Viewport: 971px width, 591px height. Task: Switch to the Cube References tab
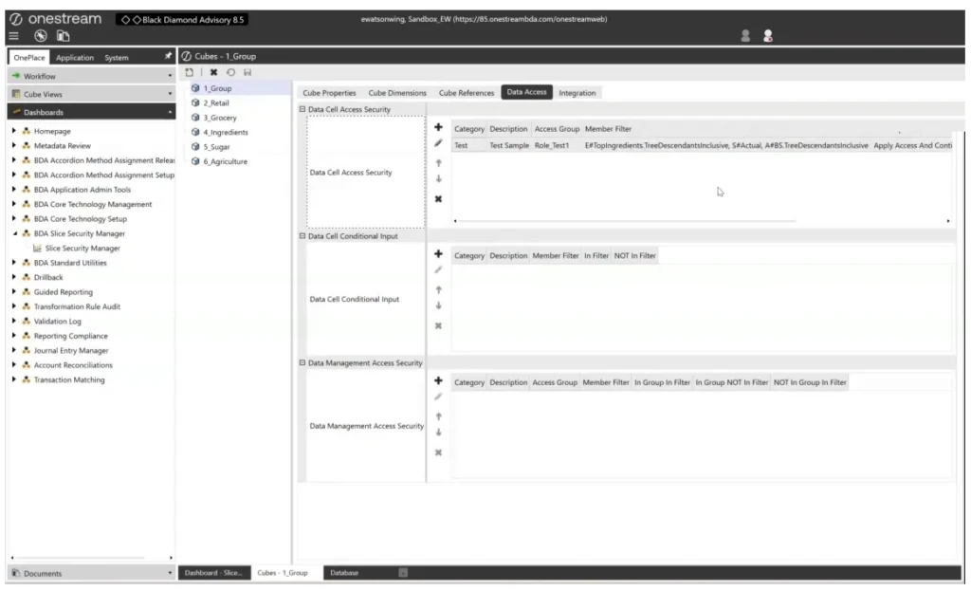coord(467,93)
